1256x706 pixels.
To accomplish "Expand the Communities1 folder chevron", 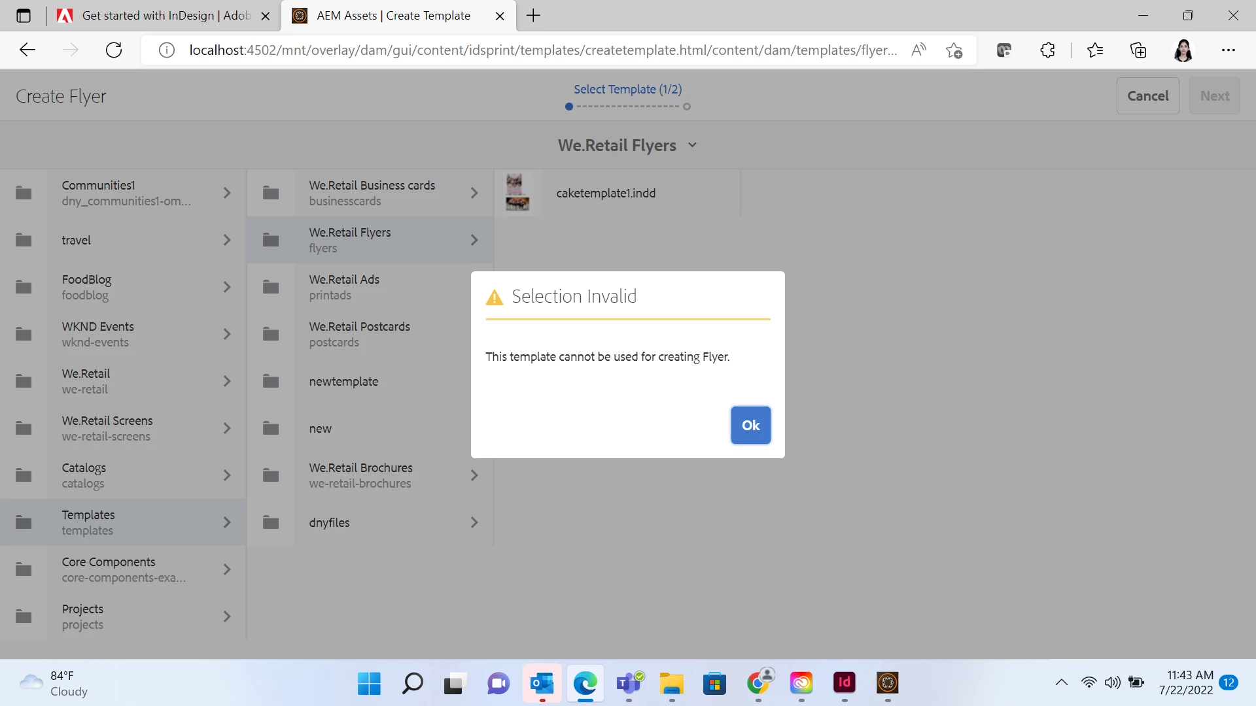I will click(x=227, y=193).
